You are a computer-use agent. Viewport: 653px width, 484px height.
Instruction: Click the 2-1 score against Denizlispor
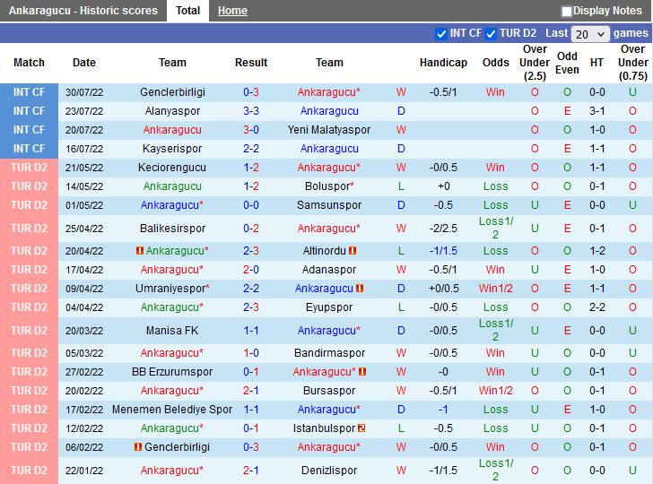tap(251, 471)
